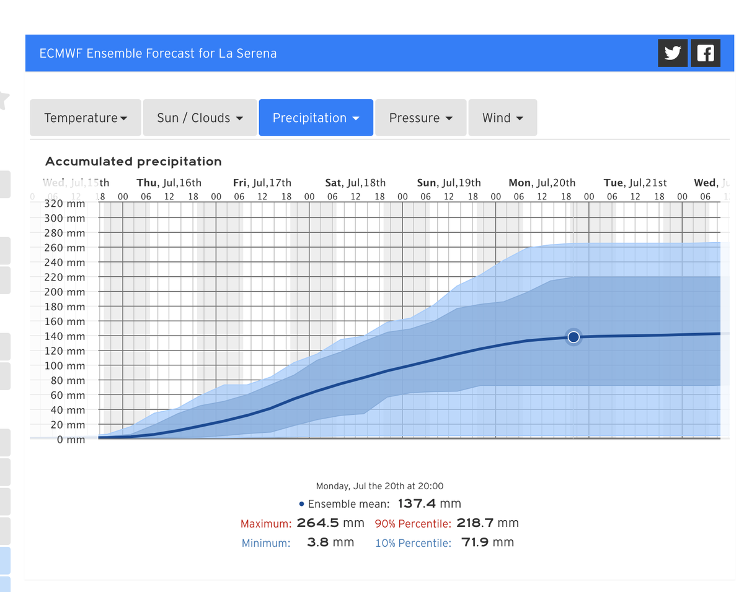This screenshot has height=592, width=744.
Task: Click the Minimum value '3.8 mm'
Action: [x=330, y=542]
